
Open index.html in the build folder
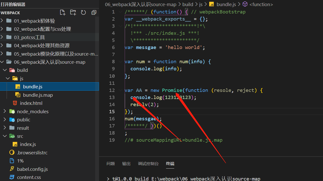[31, 103]
